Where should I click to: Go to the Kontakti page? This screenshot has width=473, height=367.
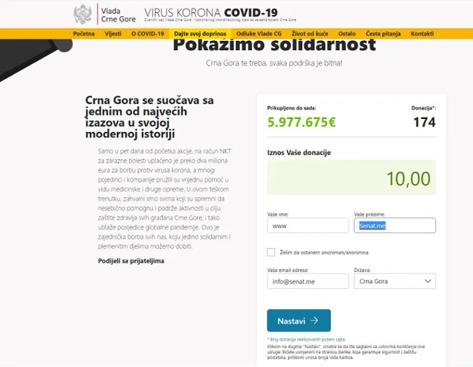(422, 34)
